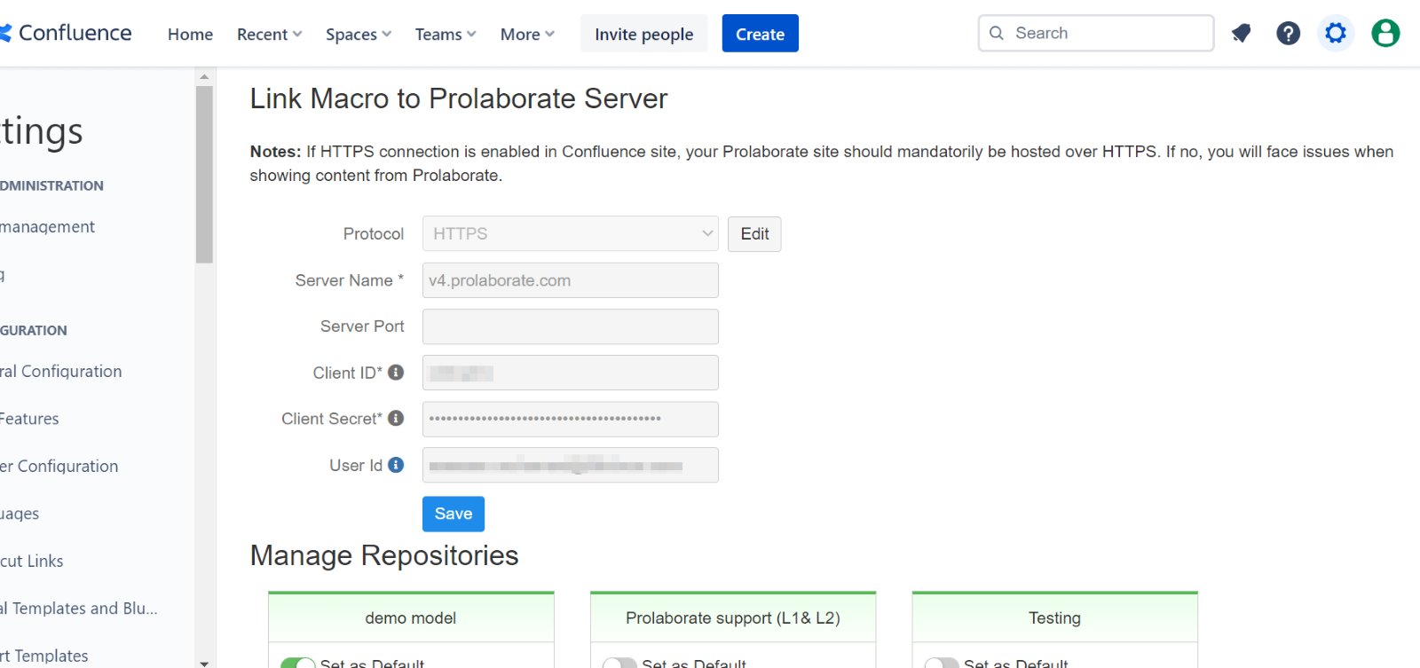Image resolution: width=1420 pixels, height=668 pixels.
Task: Open the help question mark icon
Action: (1288, 34)
